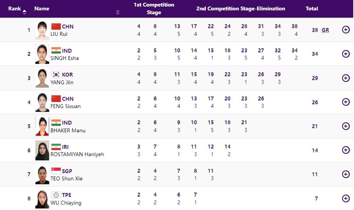Click plus icon for WU Chiaying
This screenshot has width=354, height=210.
[x=346, y=198]
